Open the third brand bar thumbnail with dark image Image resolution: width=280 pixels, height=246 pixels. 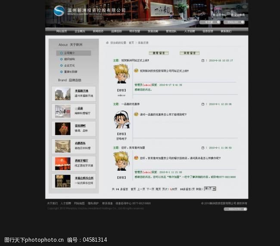pos(63,129)
